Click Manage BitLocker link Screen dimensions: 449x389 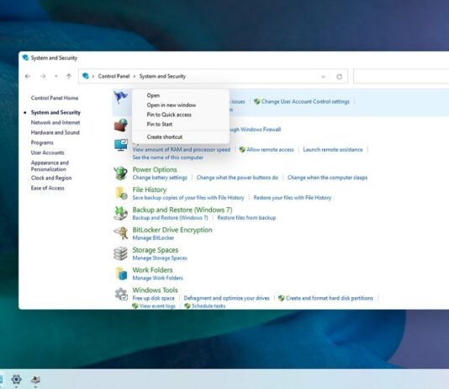pos(153,237)
